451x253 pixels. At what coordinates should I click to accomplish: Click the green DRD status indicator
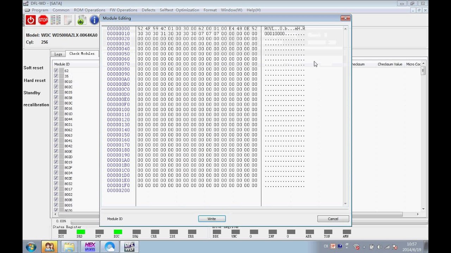[x=81, y=232]
